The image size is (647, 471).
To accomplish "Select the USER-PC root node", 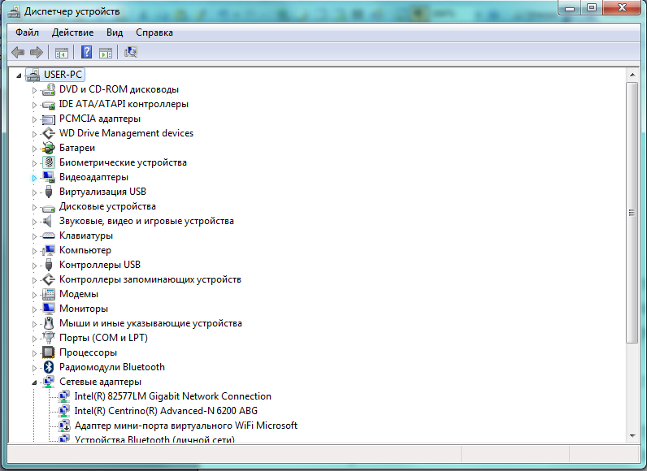I will 63,75.
